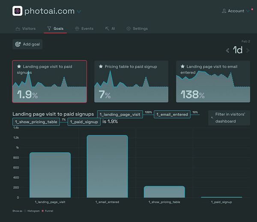The width and height of the screenshot is (257, 222).
Task: Go to next day with right chevron
Action: [x=248, y=50]
